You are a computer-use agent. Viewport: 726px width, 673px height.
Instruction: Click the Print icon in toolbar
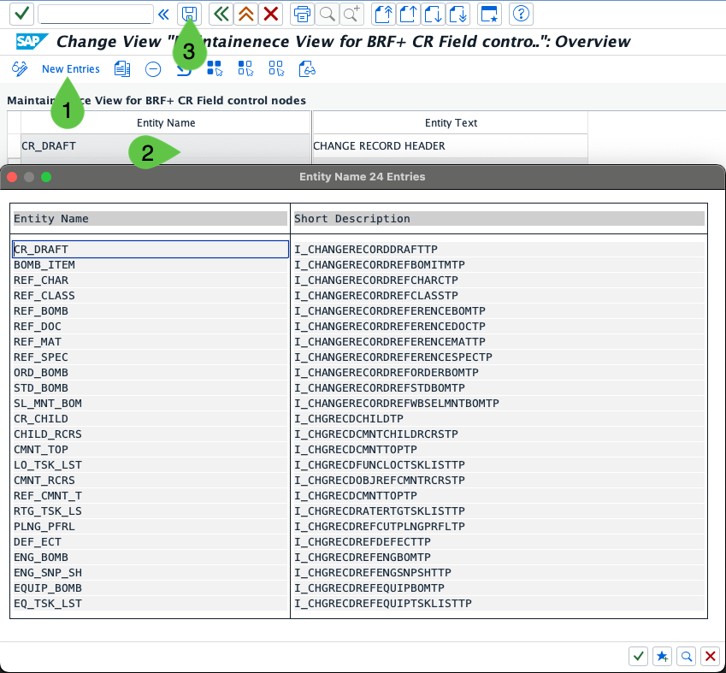point(302,14)
